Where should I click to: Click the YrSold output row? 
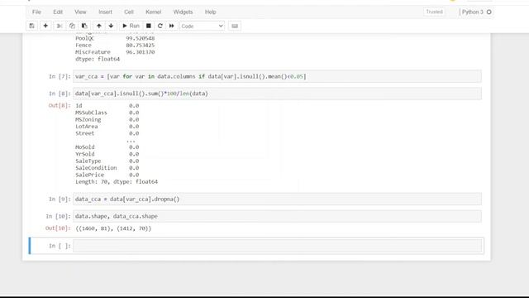point(107,154)
